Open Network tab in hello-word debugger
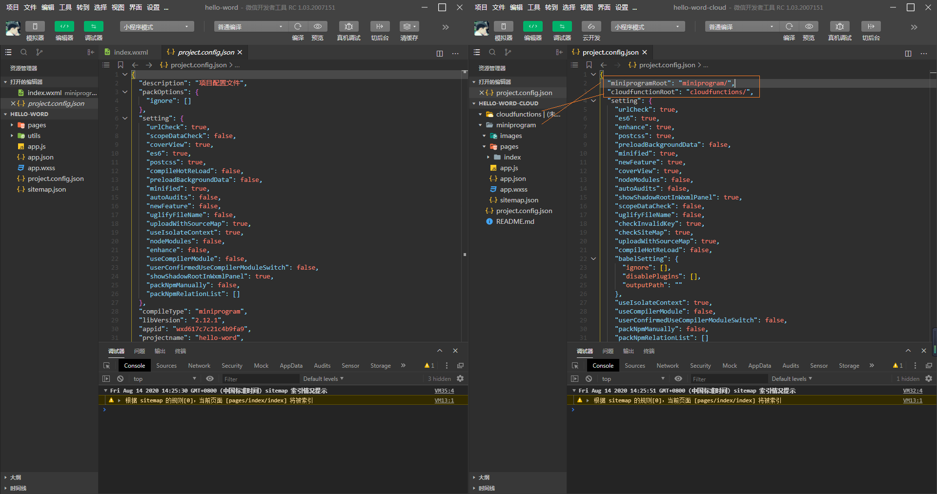937x494 pixels. point(199,366)
